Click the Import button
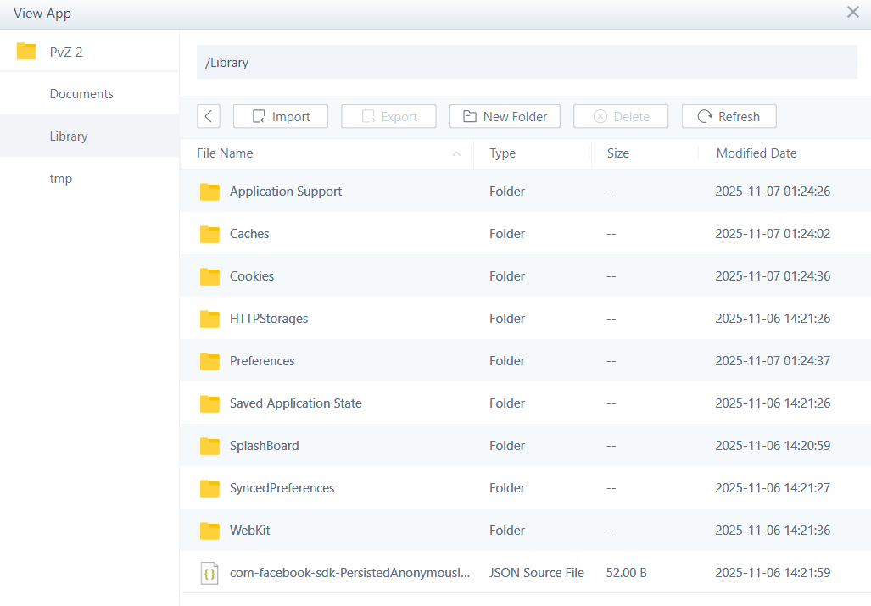The width and height of the screenshot is (871, 606). 281,117
